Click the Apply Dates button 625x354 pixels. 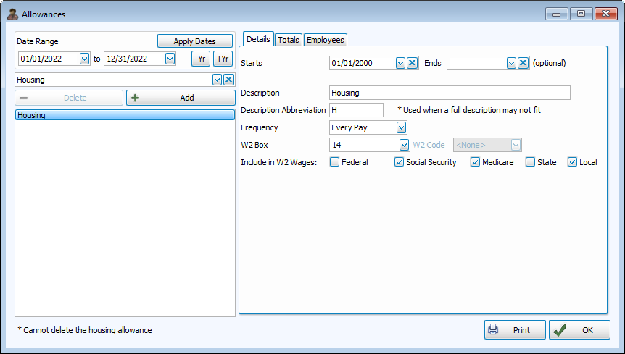tap(195, 41)
